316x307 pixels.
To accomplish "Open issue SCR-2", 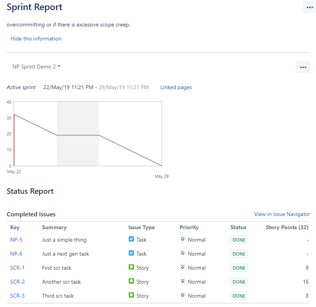I will point(17,282).
